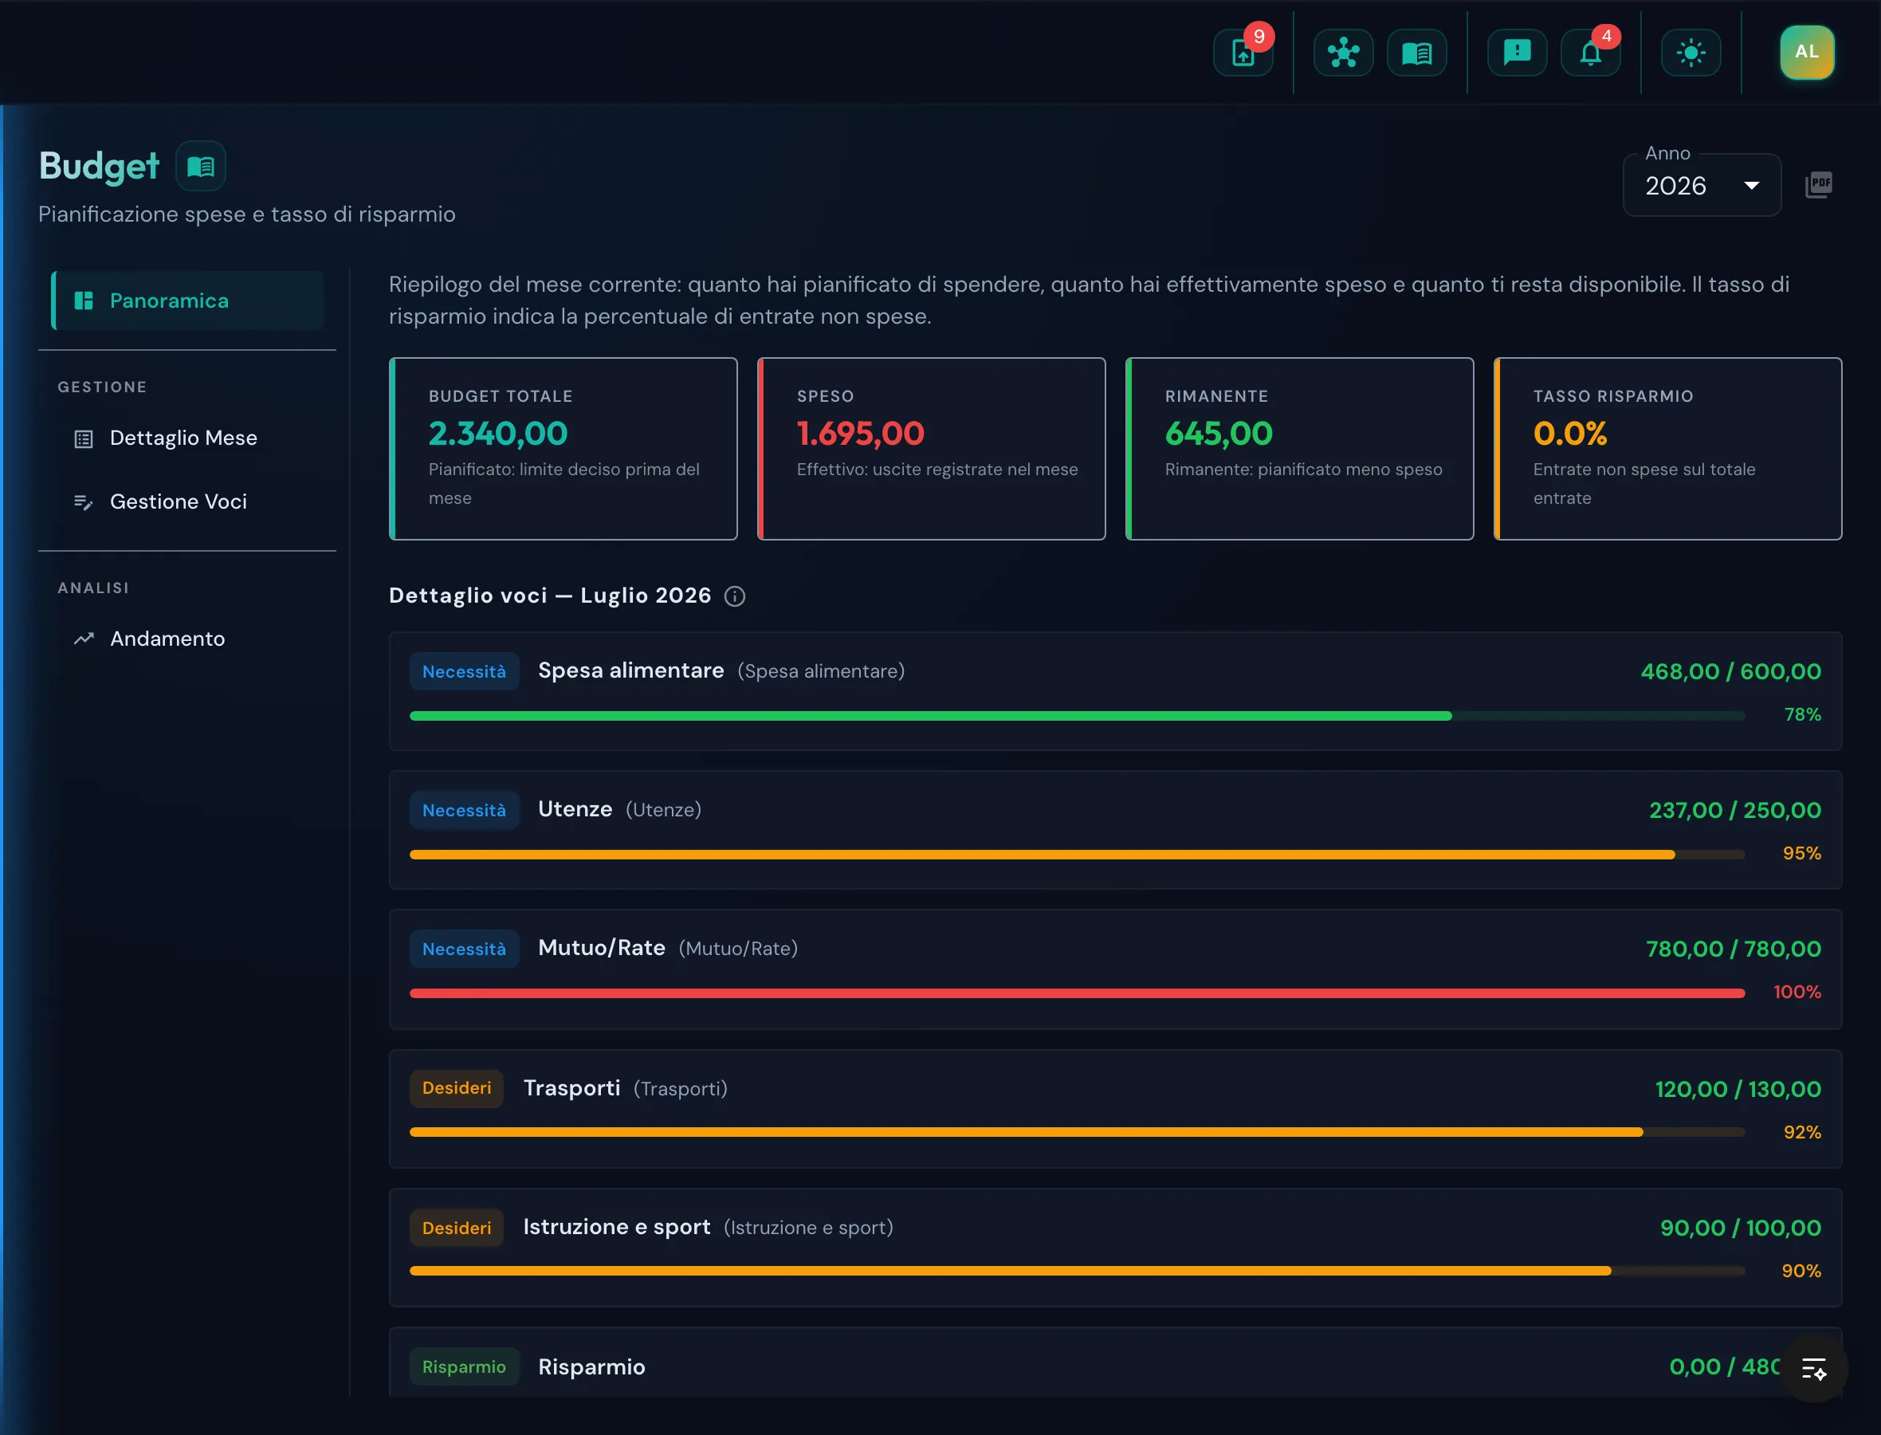Click the 90,00 / 100,00 amount
This screenshot has height=1435, width=1881.
click(1740, 1229)
